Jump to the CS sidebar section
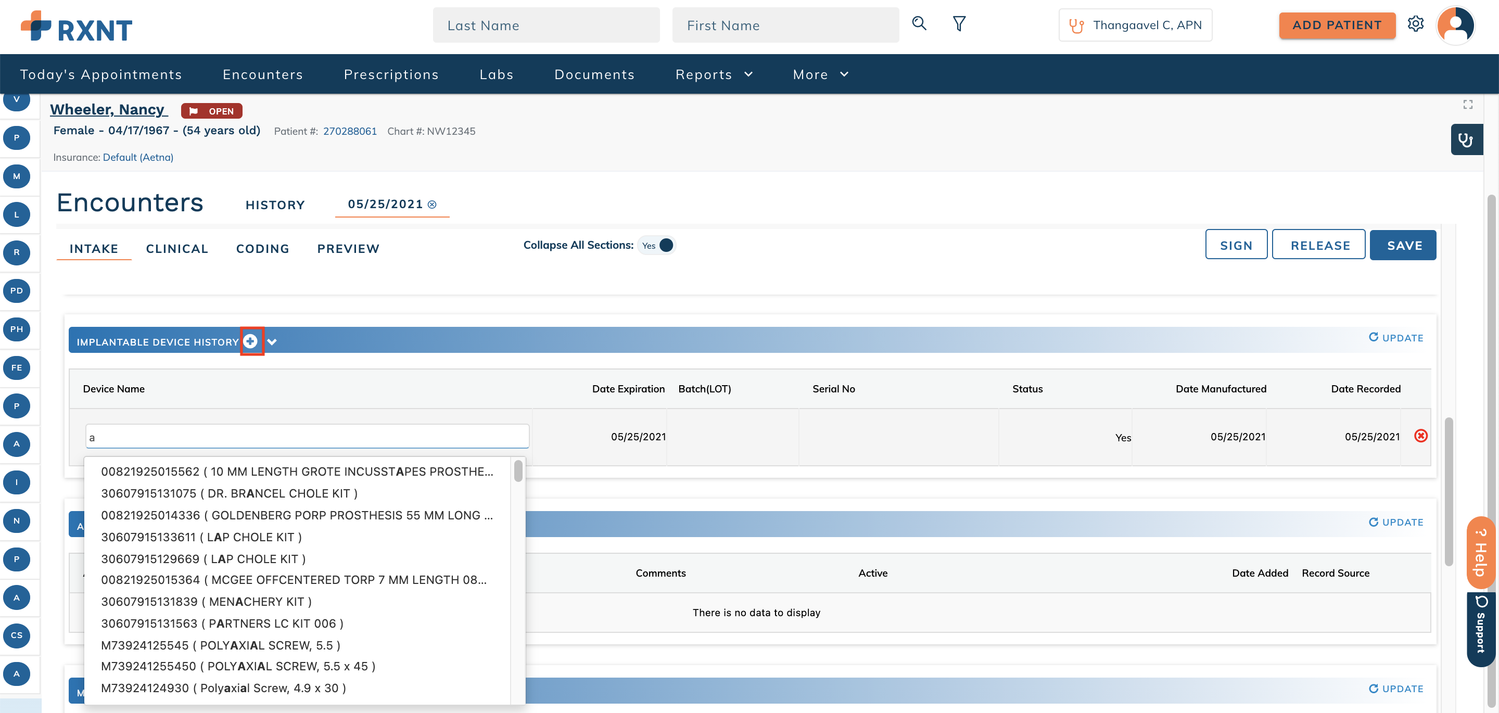 pos(16,635)
